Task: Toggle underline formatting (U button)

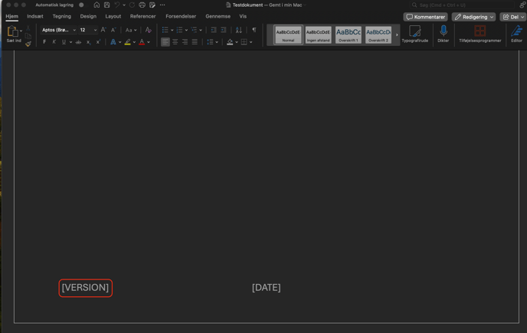Action: click(x=64, y=42)
